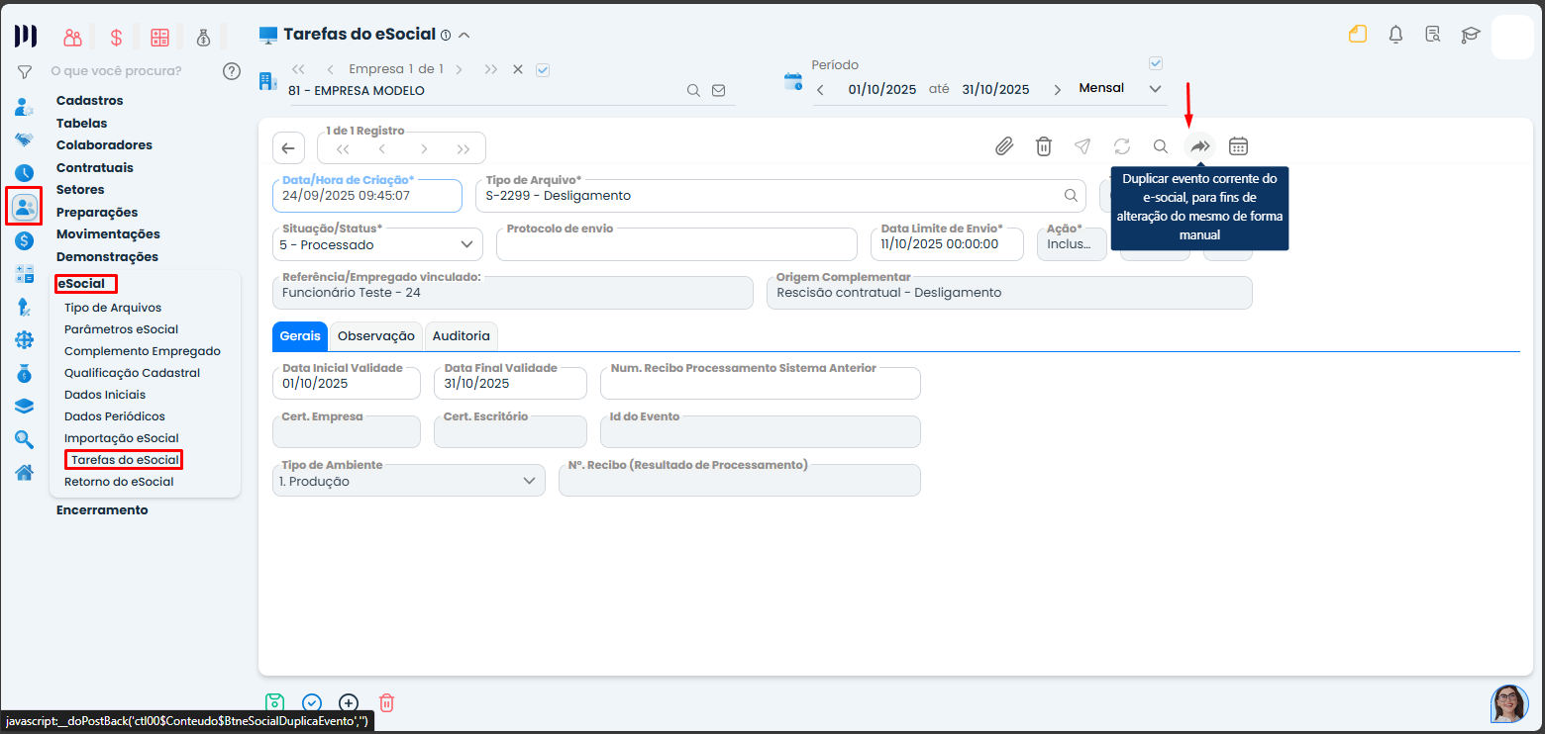Open the Mensal period dropdown

[1154, 89]
